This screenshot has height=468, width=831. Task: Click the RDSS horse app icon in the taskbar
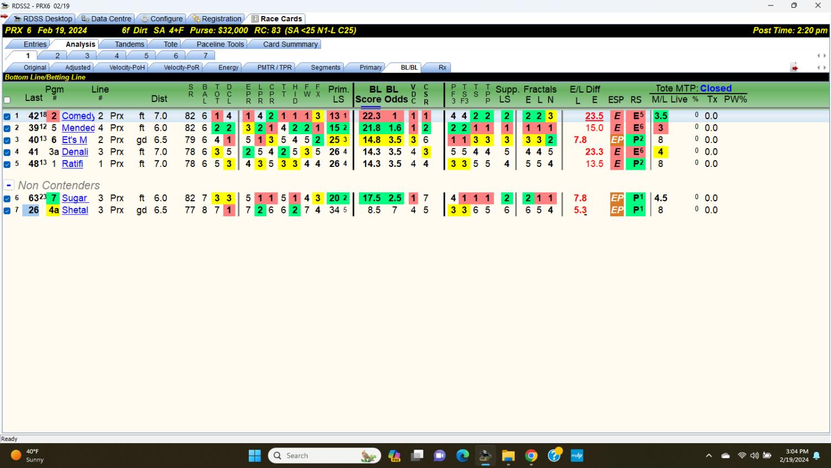coord(485,456)
